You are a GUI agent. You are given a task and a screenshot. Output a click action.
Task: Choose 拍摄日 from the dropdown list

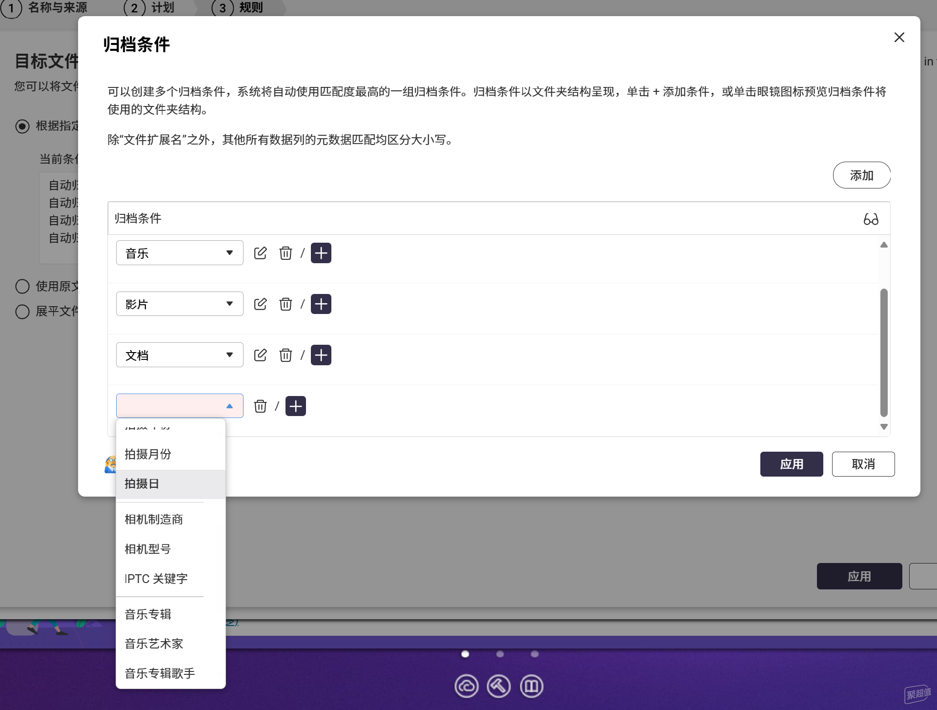click(142, 484)
